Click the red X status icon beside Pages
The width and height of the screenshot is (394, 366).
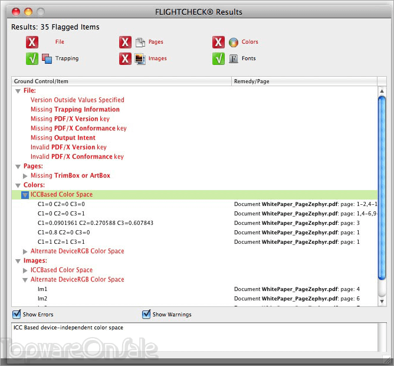click(x=125, y=42)
